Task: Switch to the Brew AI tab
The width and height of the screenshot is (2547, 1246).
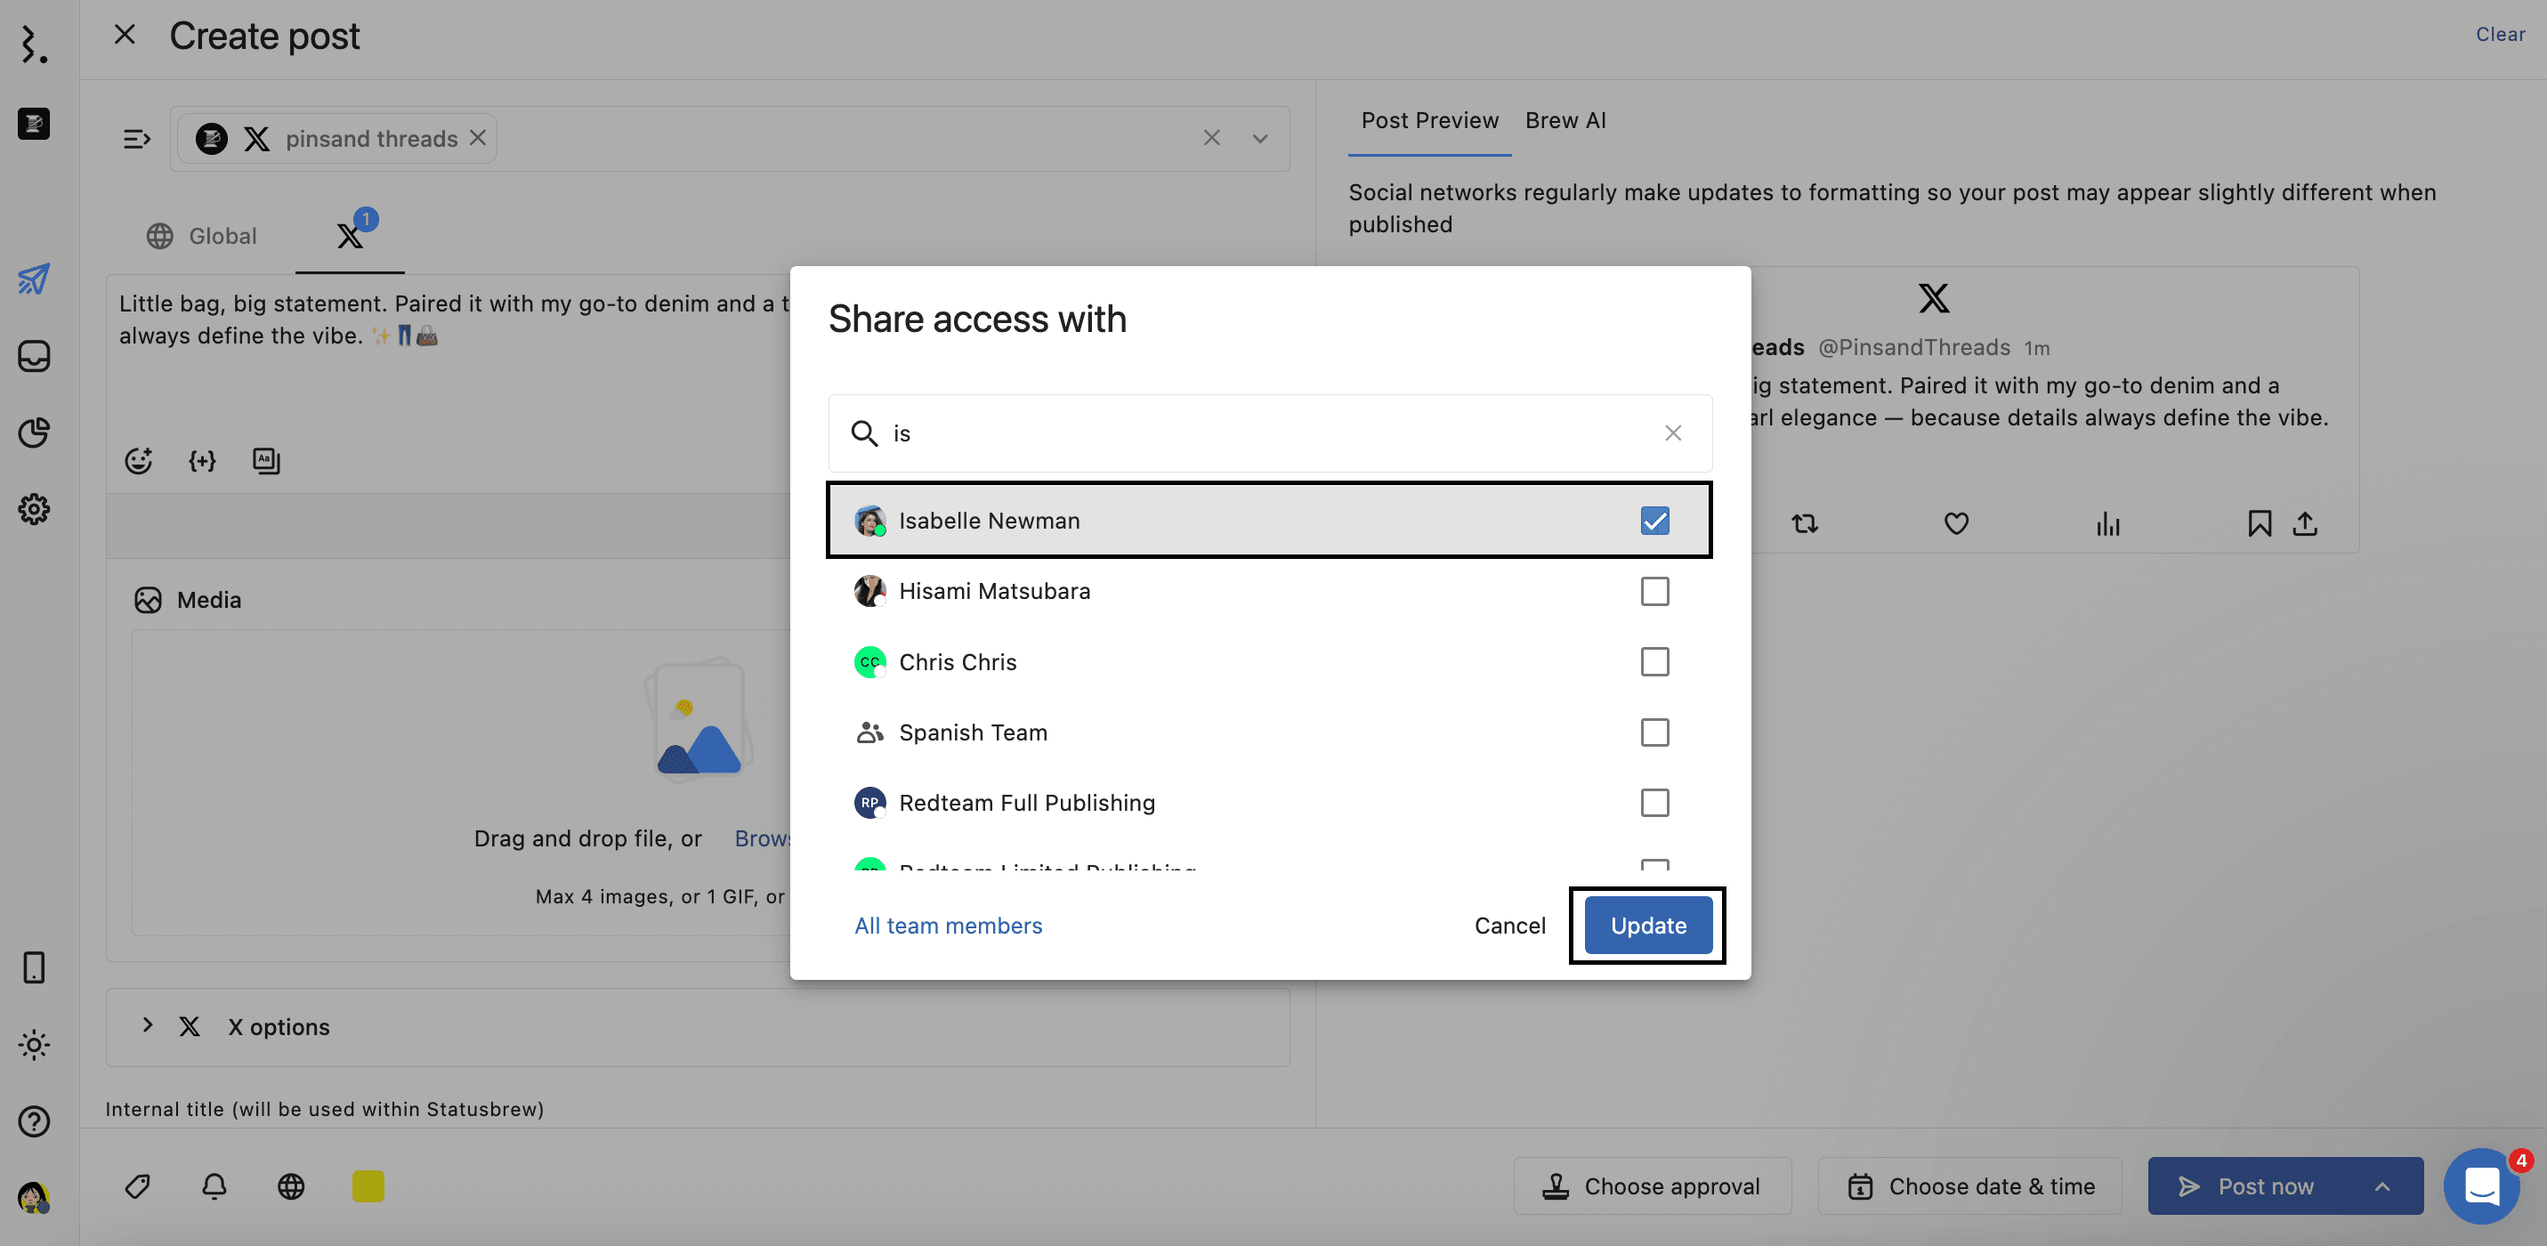Action: [x=1565, y=121]
